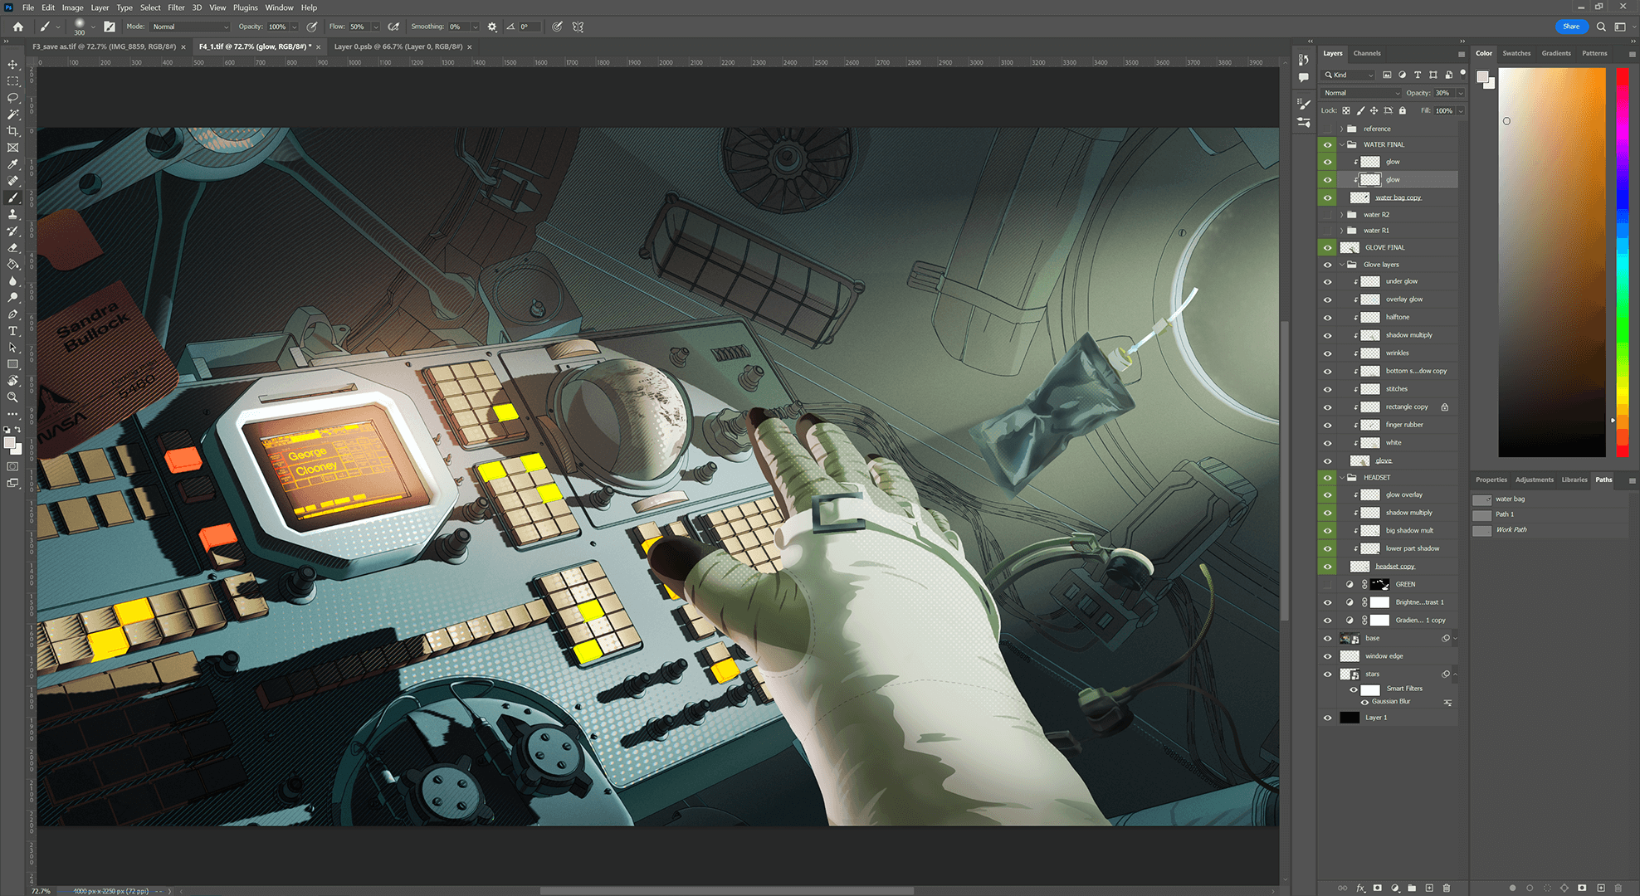Hide the WATER FINAL group
The width and height of the screenshot is (1640, 896).
(1327, 144)
